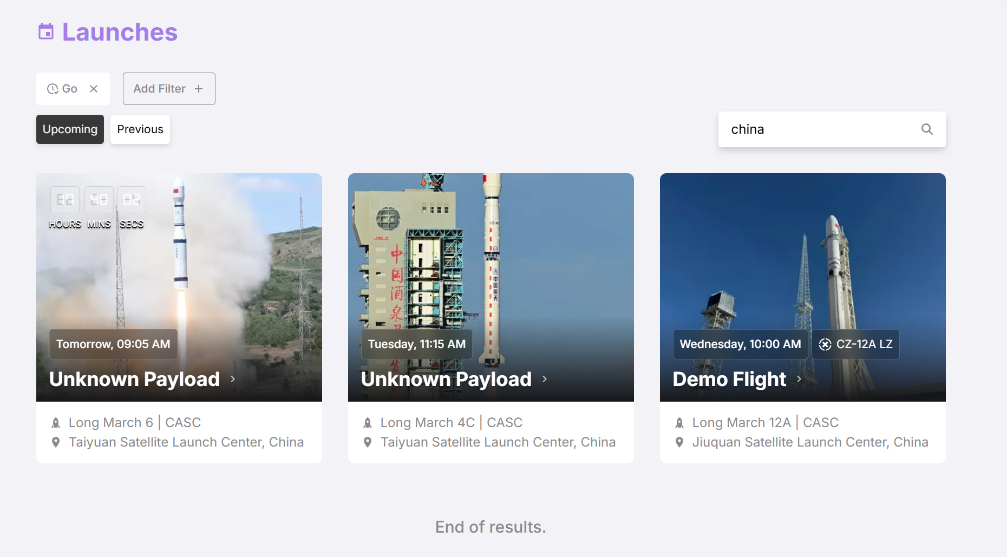
Task: Click the Launches calendar icon
Action: pos(46,32)
